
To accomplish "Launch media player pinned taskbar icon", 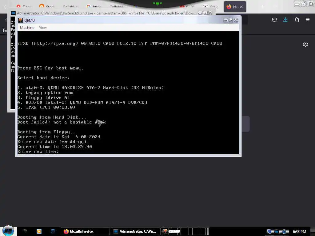I will pos(39,231).
